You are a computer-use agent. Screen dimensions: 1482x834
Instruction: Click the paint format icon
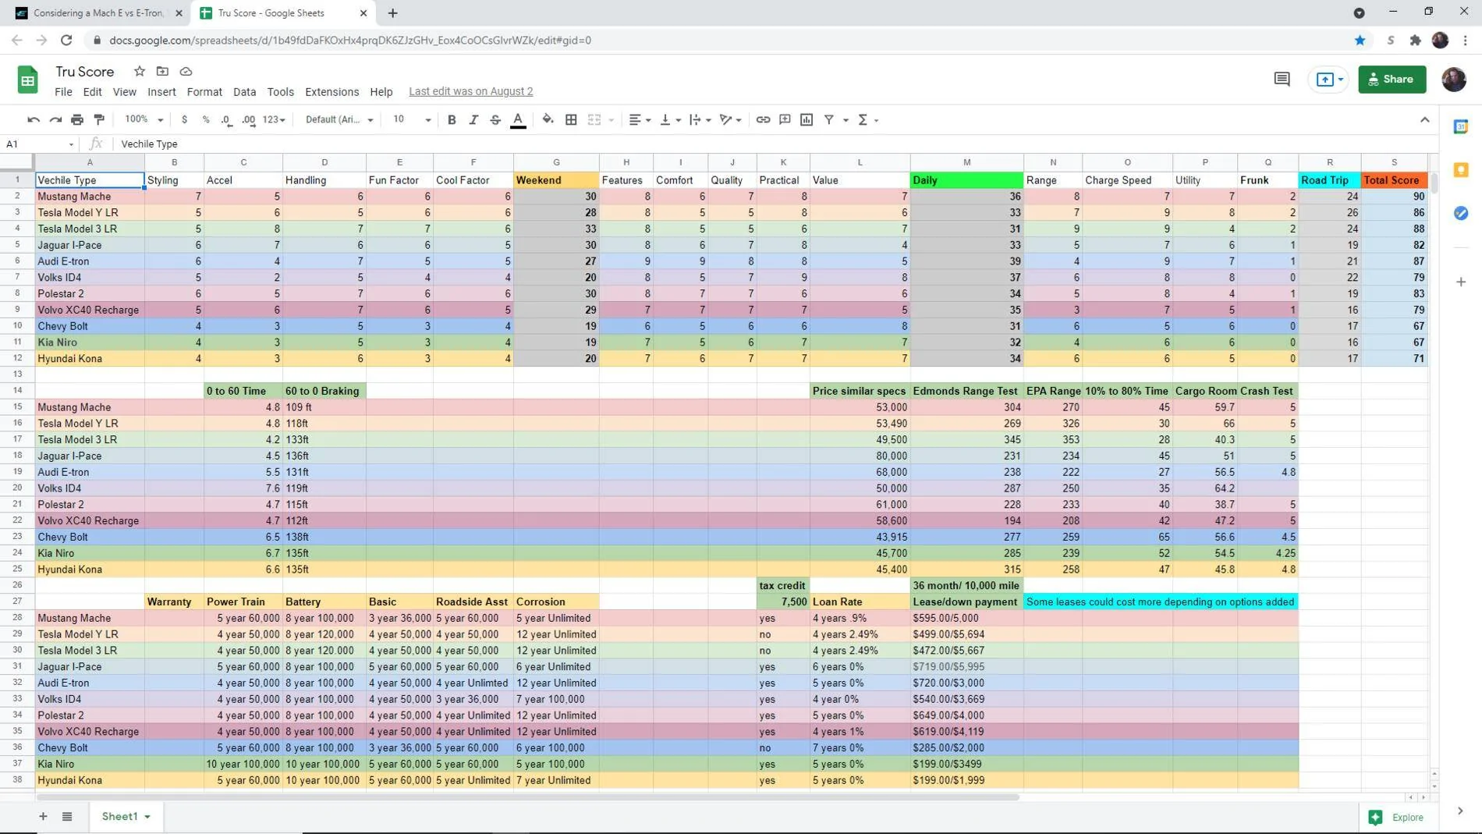click(99, 119)
